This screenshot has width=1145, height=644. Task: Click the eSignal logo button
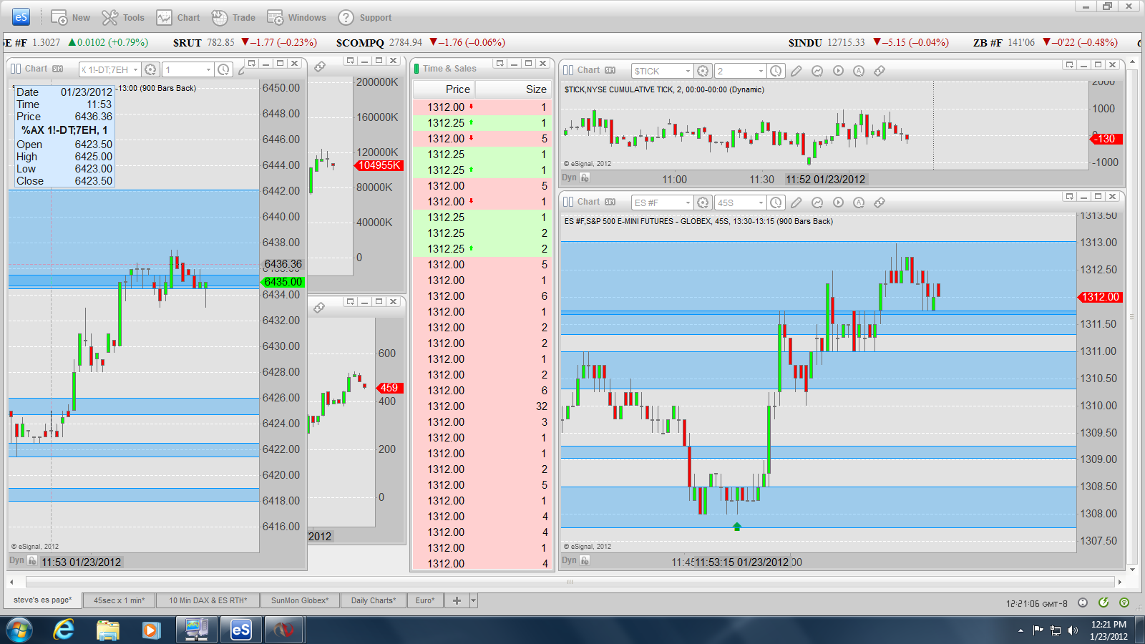click(x=21, y=17)
